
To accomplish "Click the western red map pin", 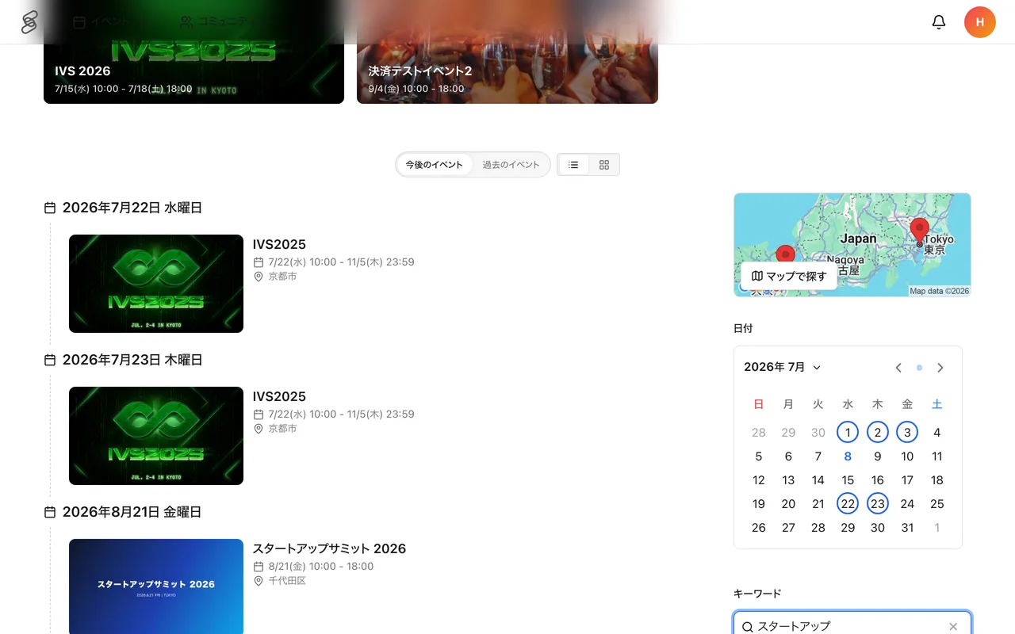I will tap(785, 254).
